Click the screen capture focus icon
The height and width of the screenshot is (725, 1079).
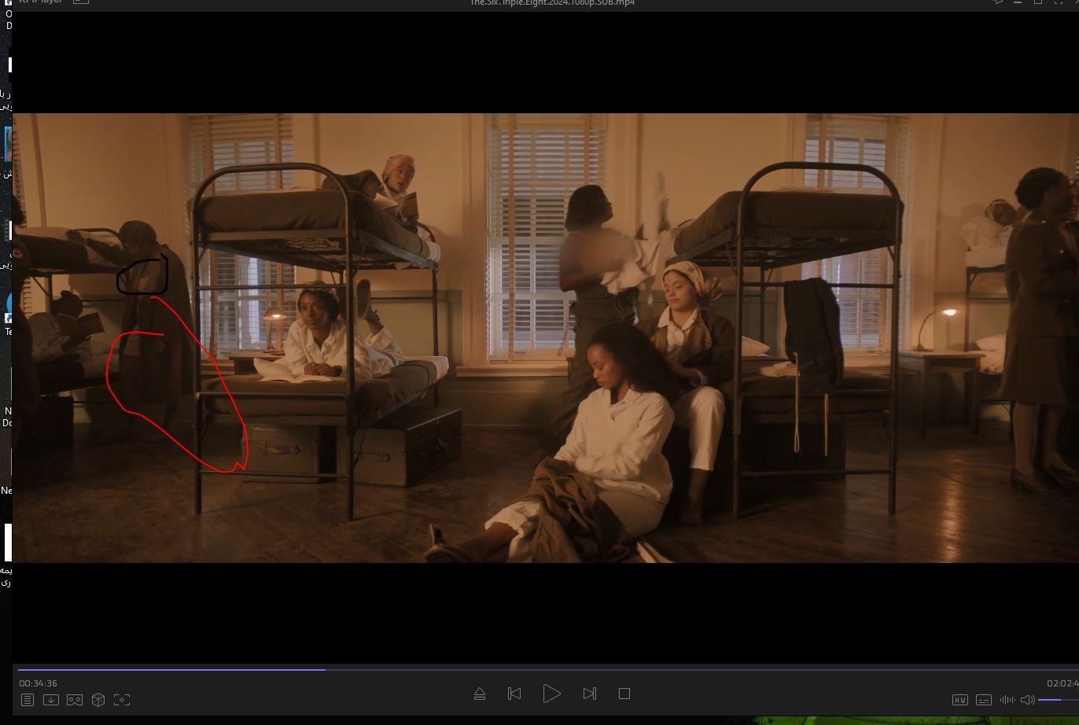tap(122, 700)
